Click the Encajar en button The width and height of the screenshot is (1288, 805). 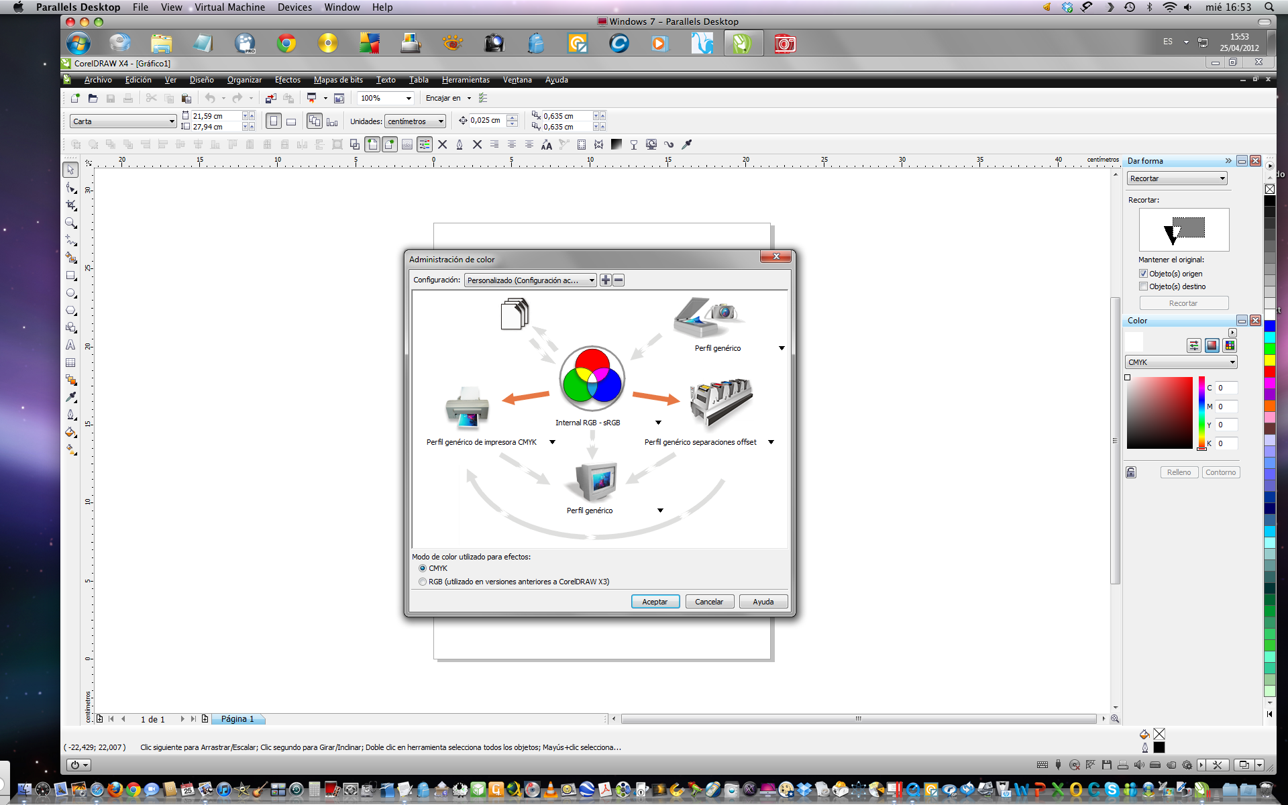pos(449,98)
